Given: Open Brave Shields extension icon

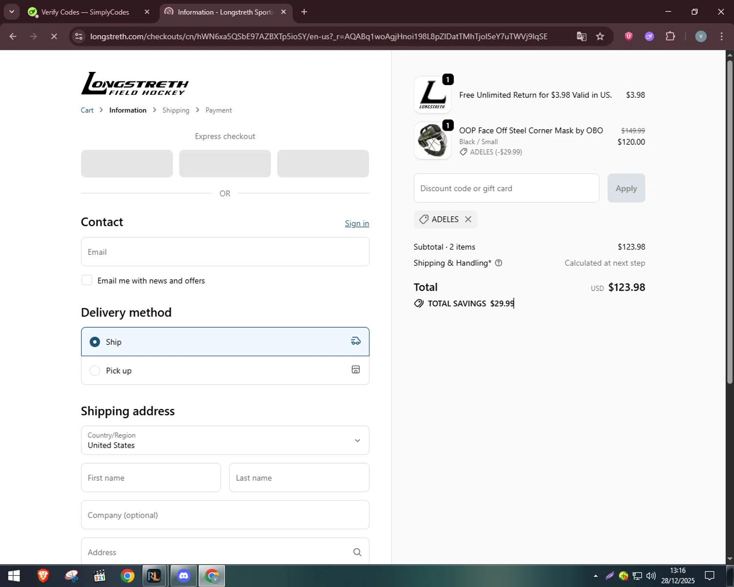Looking at the screenshot, I should [629, 36].
